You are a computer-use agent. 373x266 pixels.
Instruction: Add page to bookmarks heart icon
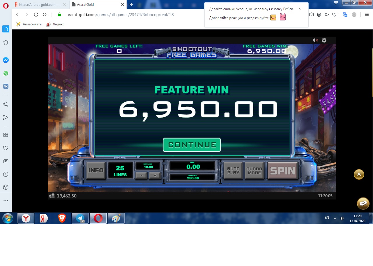click(x=334, y=15)
